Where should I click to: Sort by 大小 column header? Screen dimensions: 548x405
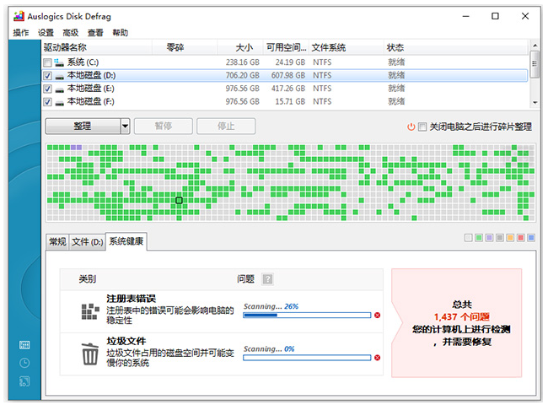(x=239, y=47)
